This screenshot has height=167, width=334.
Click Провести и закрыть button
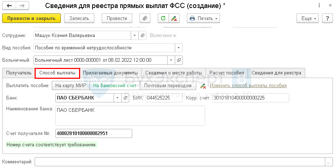tap(32, 18)
